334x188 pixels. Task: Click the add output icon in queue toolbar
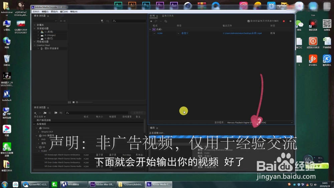(156, 21)
